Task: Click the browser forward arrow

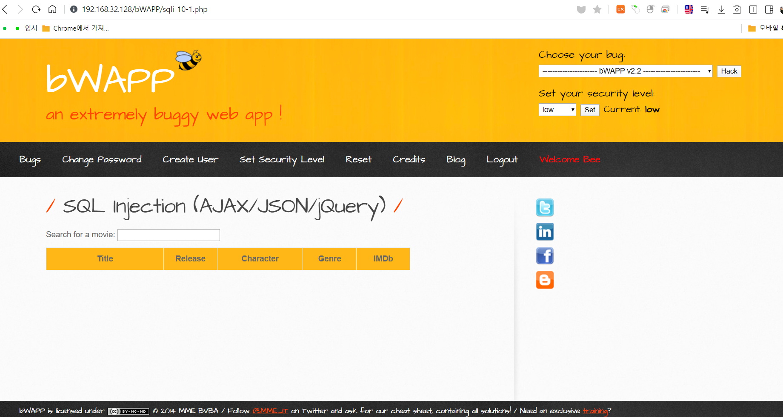Action: click(x=20, y=9)
